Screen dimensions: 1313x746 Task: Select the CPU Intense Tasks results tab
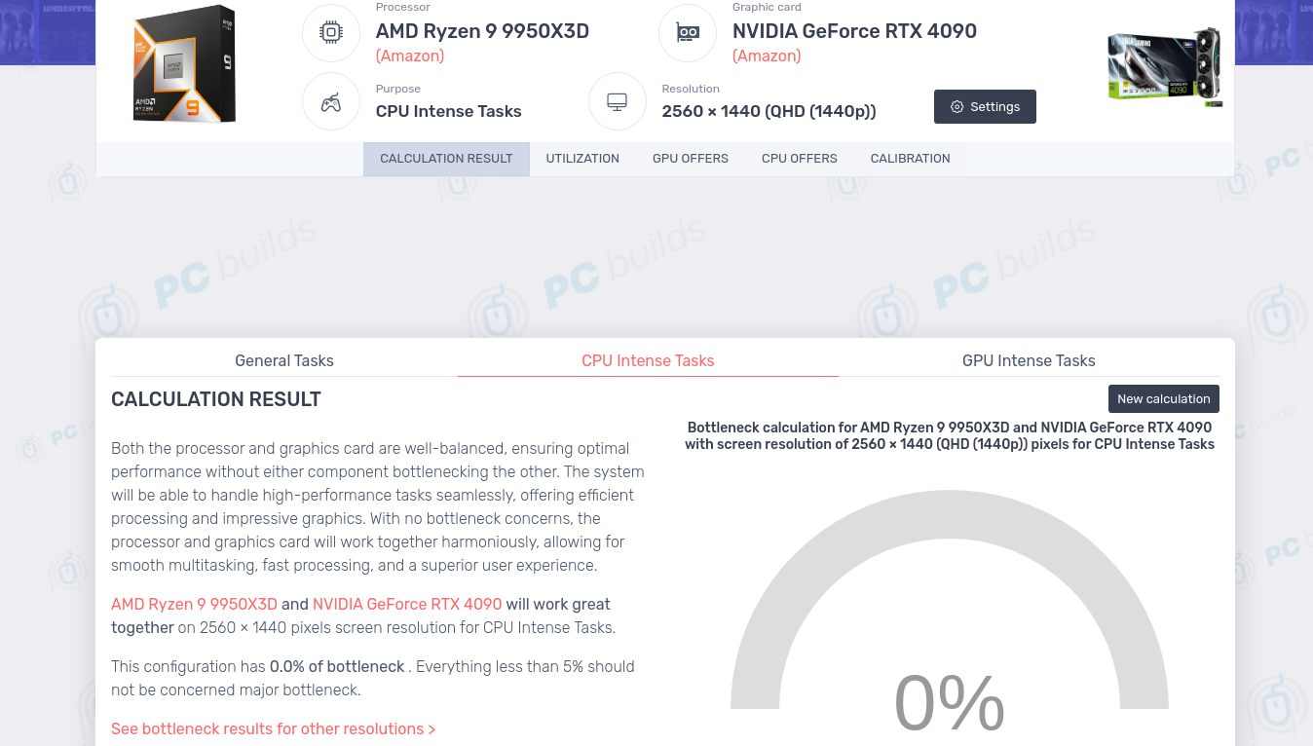pos(648,360)
